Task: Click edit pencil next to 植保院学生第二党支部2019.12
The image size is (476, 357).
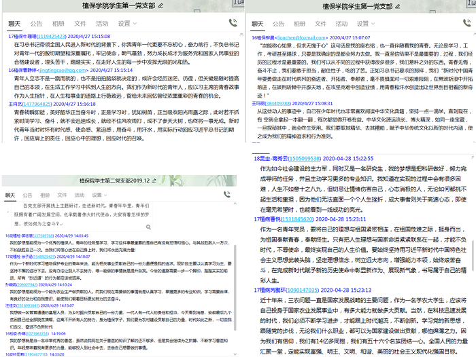Action: click(x=154, y=182)
